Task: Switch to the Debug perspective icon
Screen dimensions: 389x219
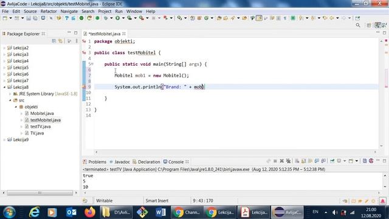Action: (384, 25)
